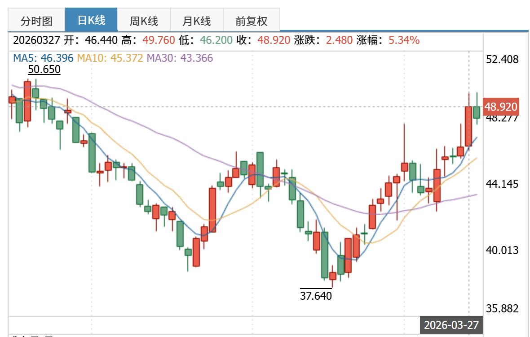
Task: Click the 20260327 date in the info bar
Action: pos(36,40)
